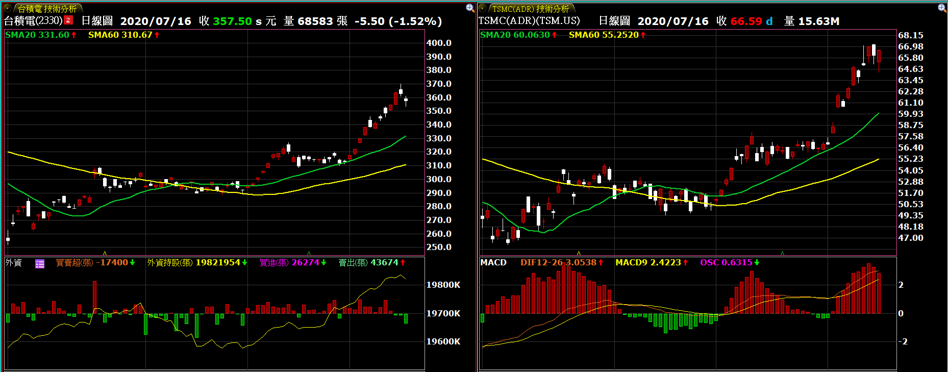
Task: Click the date 2020/07/16 in 台積電 header
Action: tap(156, 21)
